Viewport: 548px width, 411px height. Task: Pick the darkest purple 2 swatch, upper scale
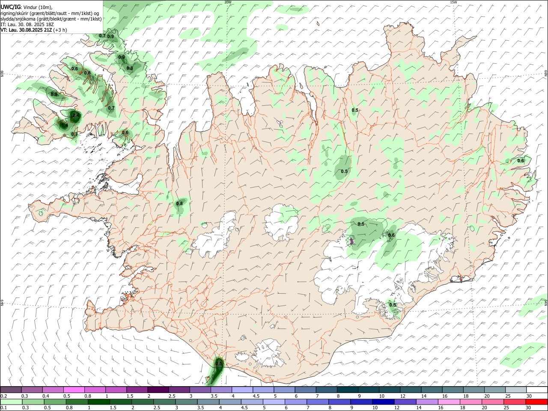coord(158,390)
